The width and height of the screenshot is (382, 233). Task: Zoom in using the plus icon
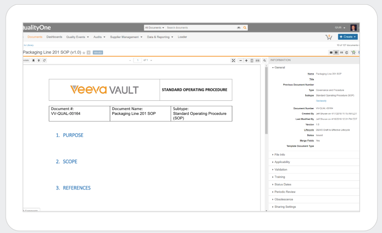tap(247, 60)
